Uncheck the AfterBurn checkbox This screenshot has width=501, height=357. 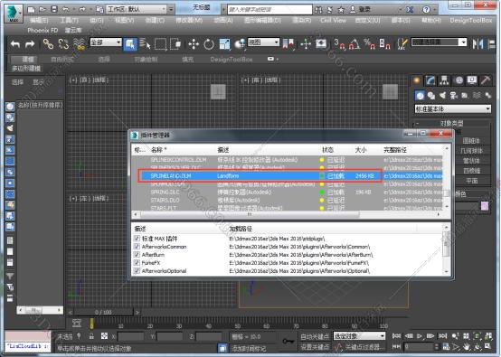point(137,255)
